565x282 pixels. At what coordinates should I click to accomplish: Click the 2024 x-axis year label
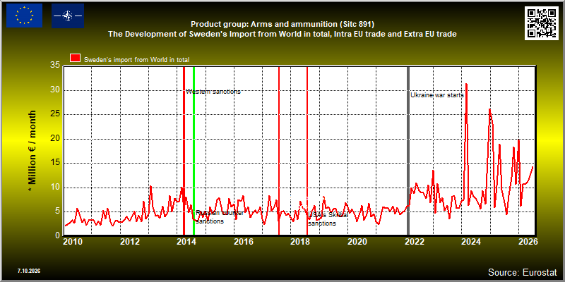click(471, 241)
